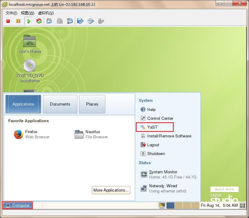This screenshot has height=218, width=249.
Task: Open Help in System list
Action: coord(148,109)
